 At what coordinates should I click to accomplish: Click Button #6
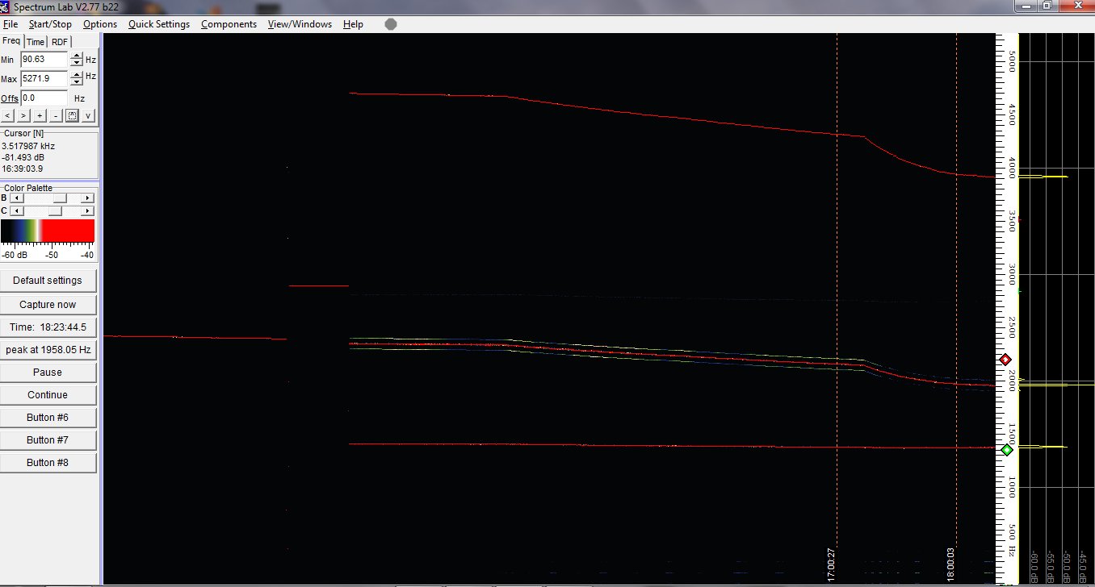coord(48,418)
